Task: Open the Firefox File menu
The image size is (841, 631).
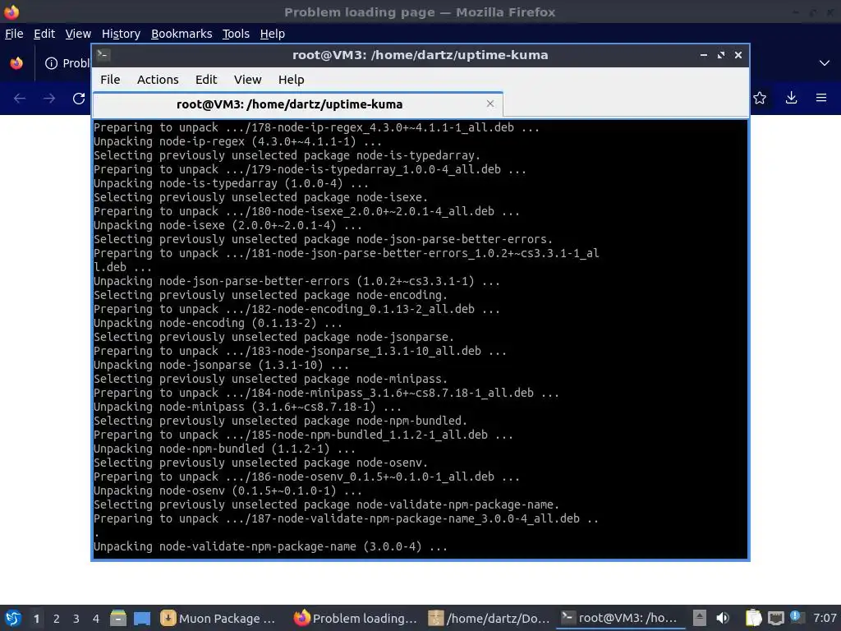Action: pos(14,34)
